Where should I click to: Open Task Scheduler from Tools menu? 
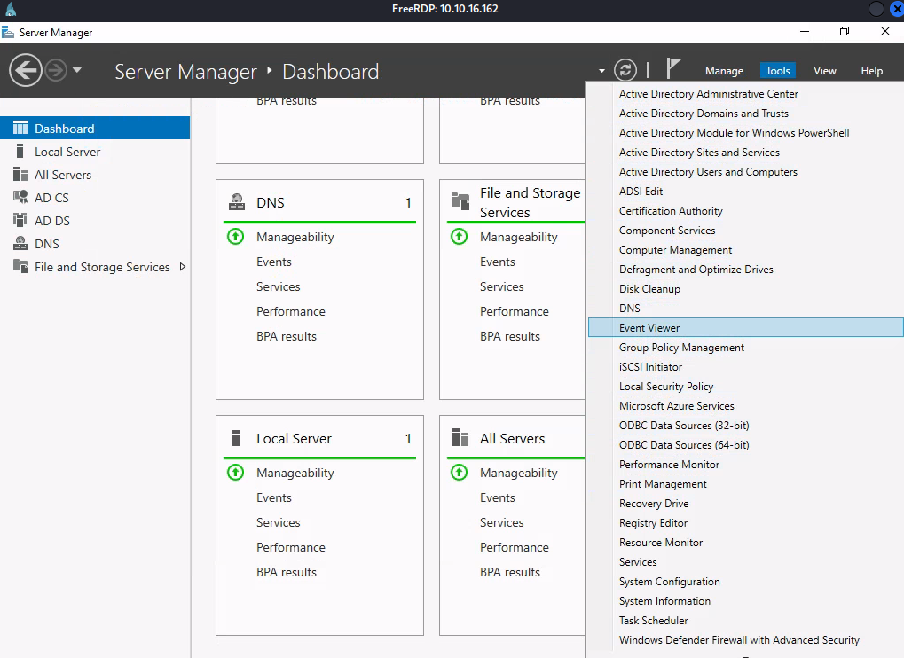click(746, 621)
